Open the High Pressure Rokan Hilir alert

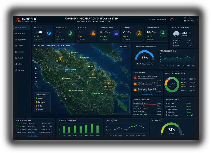[x=147, y=78]
